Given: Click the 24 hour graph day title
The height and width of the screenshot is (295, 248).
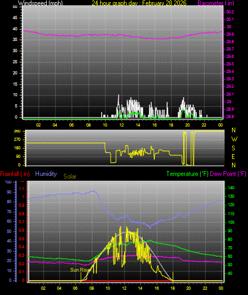Looking at the screenshot, I should [139, 3].
